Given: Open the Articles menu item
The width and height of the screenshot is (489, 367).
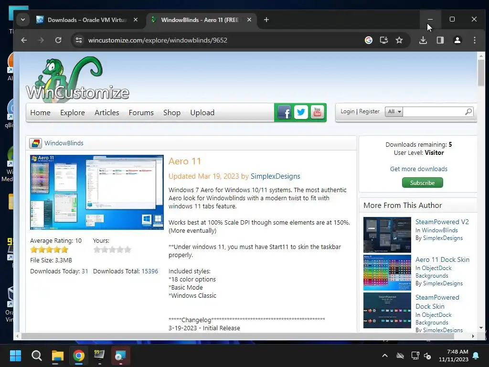Looking at the screenshot, I should 106,113.
